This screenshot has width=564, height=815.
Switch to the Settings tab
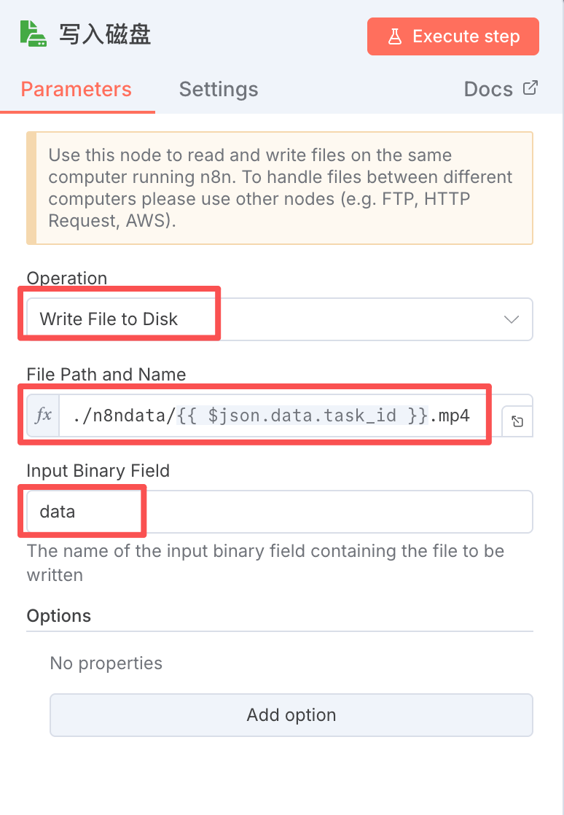(x=219, y=90)
